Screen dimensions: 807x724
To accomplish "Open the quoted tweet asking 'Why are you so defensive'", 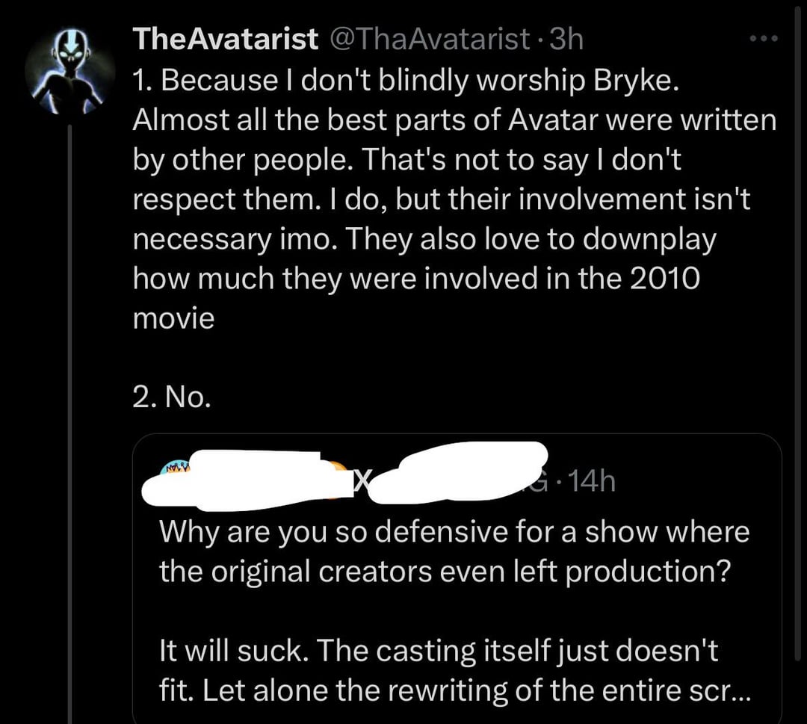I will click(457, 579).
